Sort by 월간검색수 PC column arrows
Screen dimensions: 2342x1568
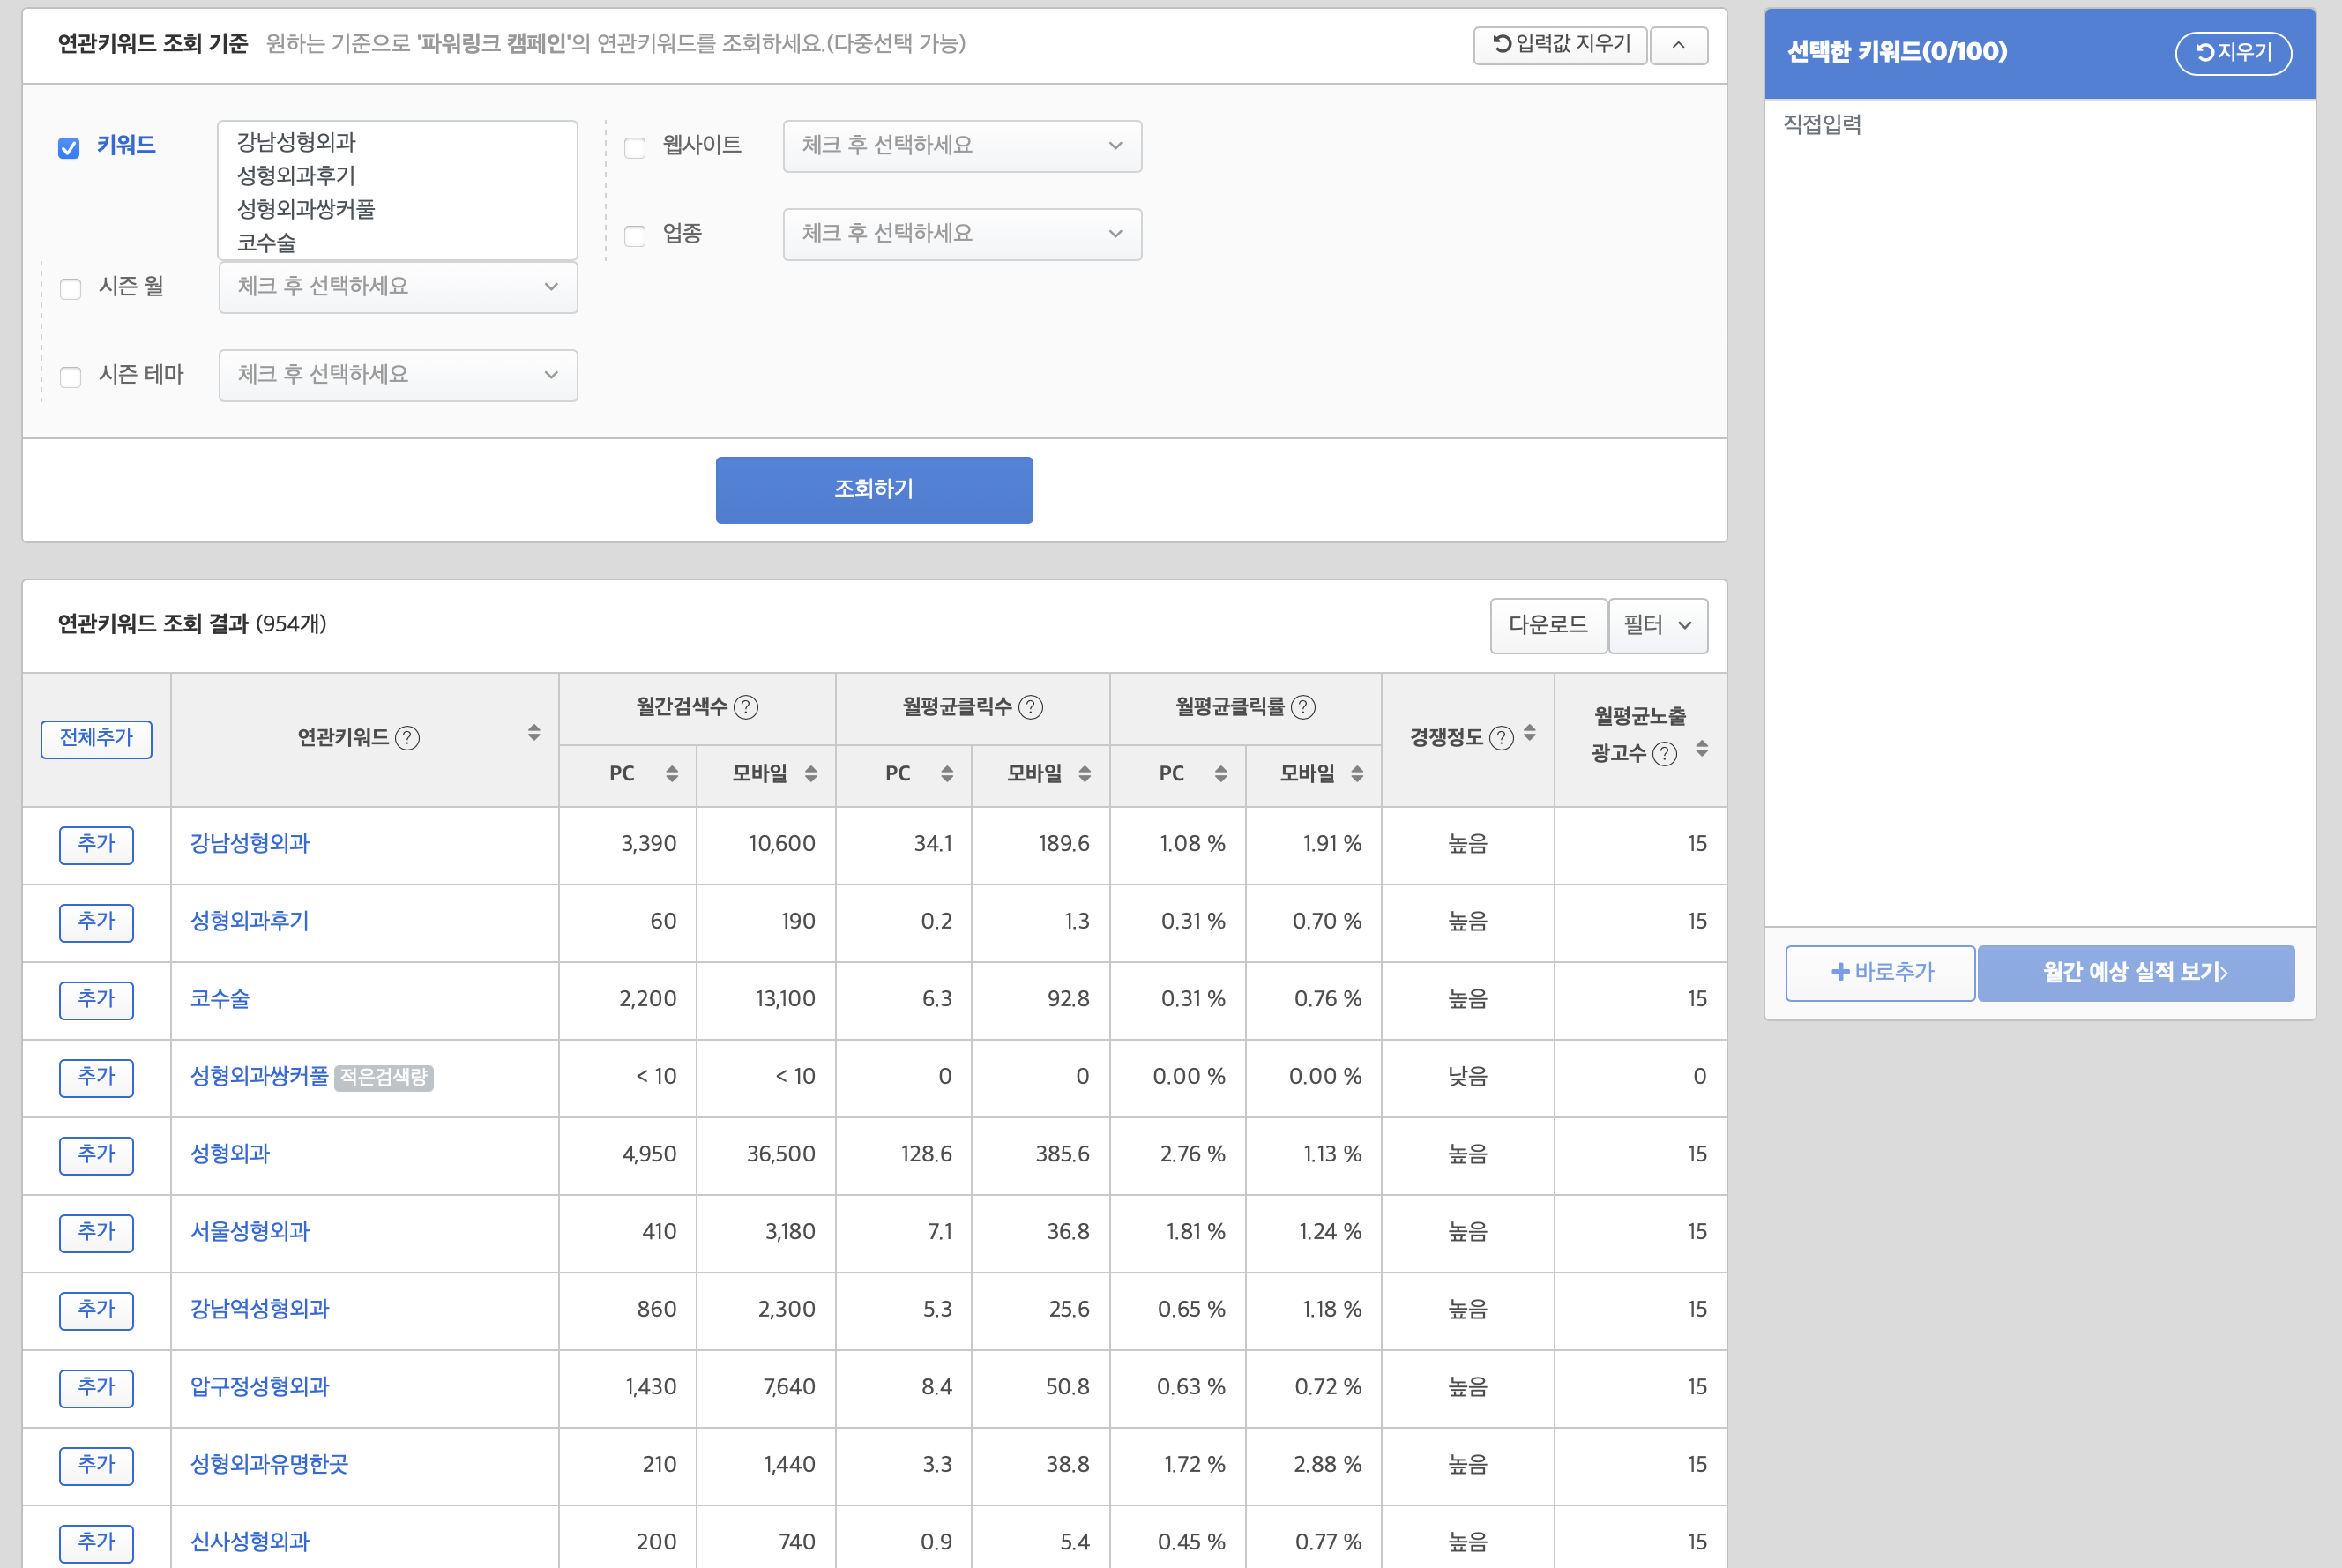[x=672, y=774]
